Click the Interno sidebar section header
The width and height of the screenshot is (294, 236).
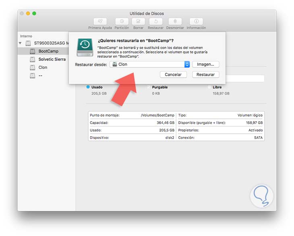[26, 36]
